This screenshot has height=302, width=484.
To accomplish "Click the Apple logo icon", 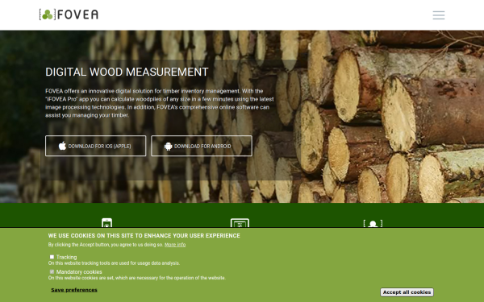I will point(62,146).
